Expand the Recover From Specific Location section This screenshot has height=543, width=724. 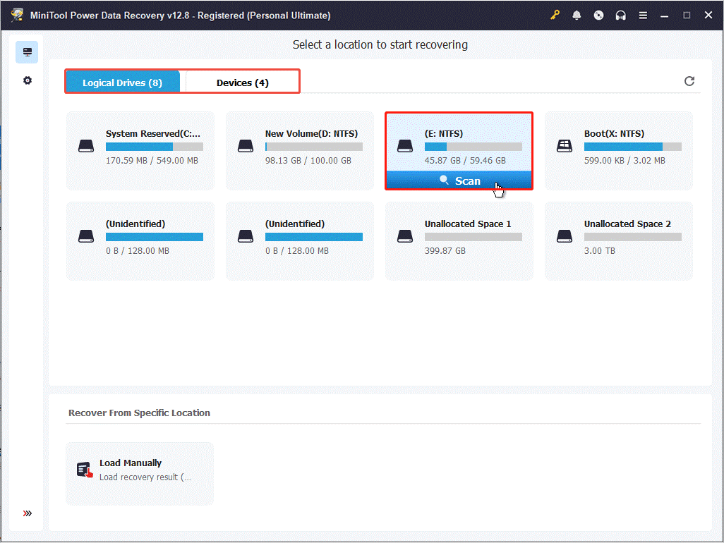click(138, 413)
